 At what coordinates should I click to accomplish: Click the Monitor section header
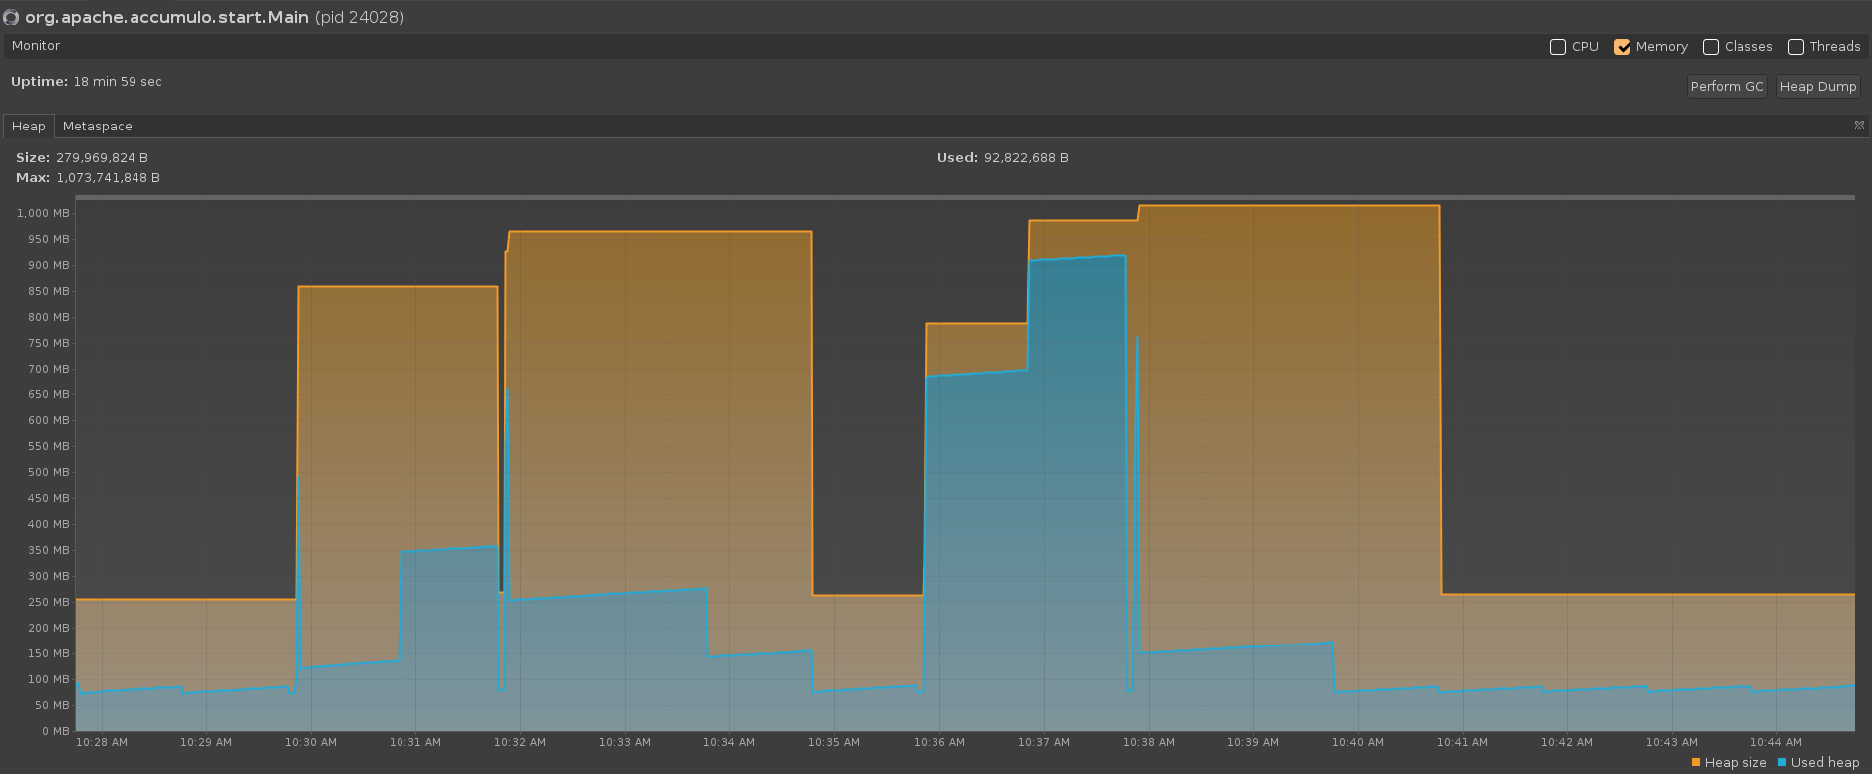(x=36, y=46)
